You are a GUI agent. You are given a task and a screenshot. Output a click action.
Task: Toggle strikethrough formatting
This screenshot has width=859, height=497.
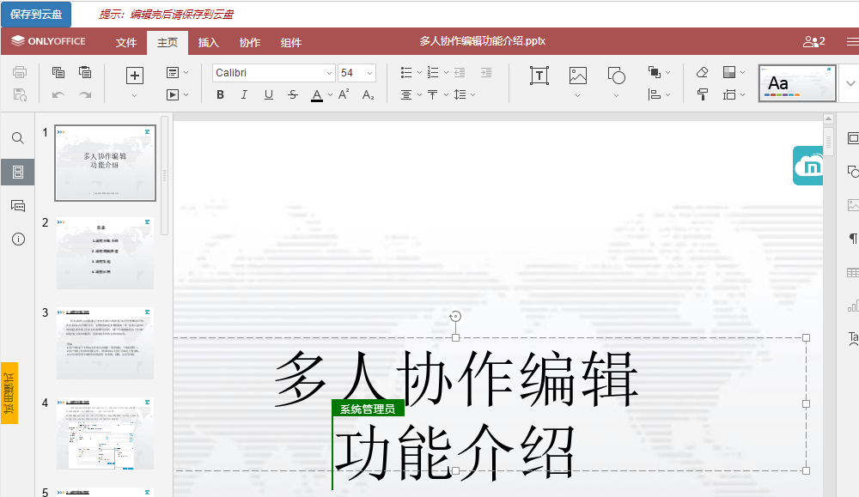click(x=293, y=94)
